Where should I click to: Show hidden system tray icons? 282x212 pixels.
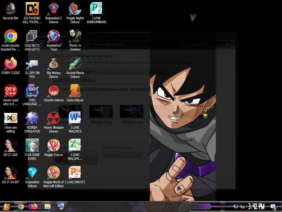click(229, 206)
